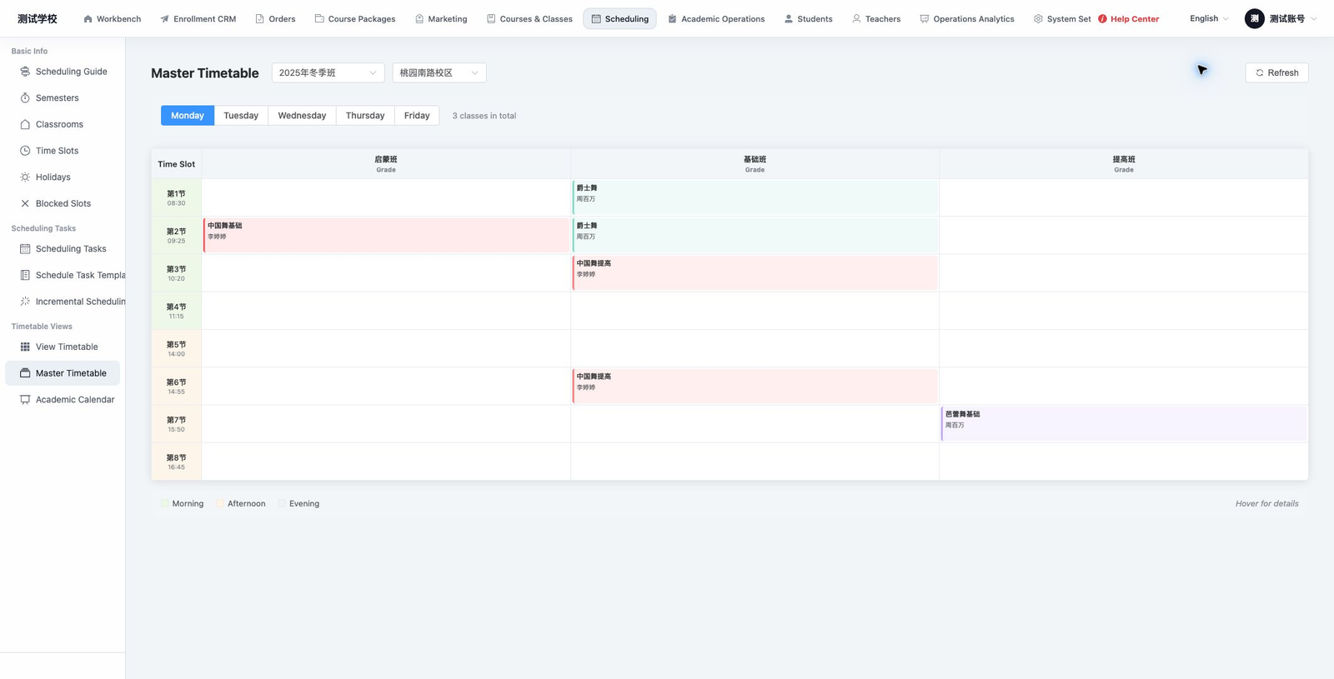This screenshot has height=679, width=1334.
Task: Open 爵士舞 class card in 第1节 row
Action: point(755,197)
